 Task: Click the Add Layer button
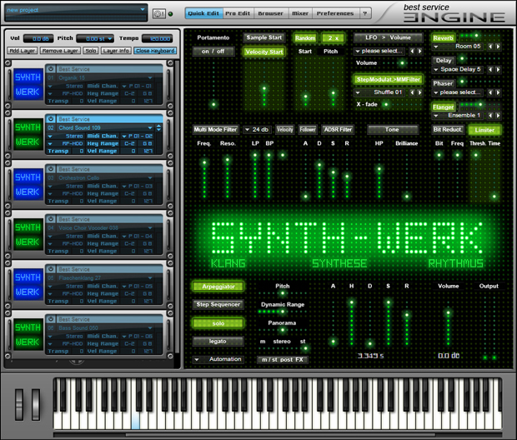point(24,51)
